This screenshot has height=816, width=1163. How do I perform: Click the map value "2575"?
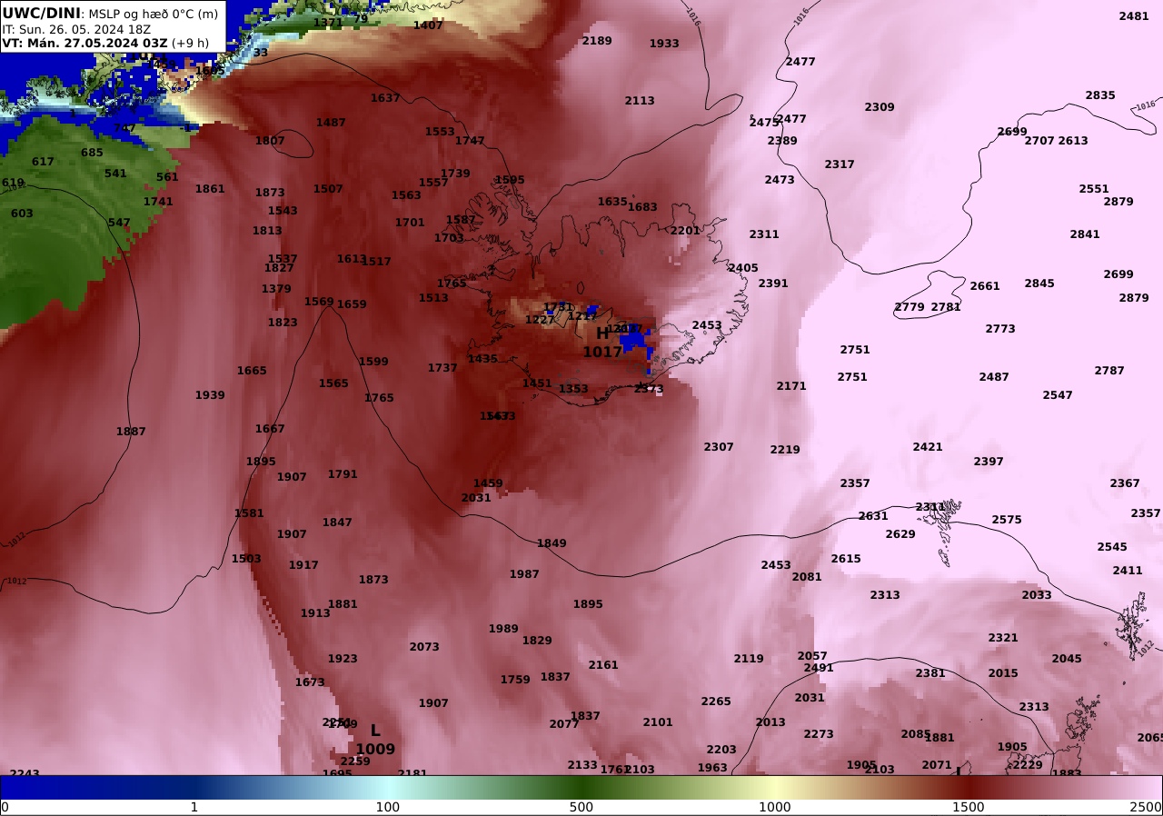[x=1007, y=520]
